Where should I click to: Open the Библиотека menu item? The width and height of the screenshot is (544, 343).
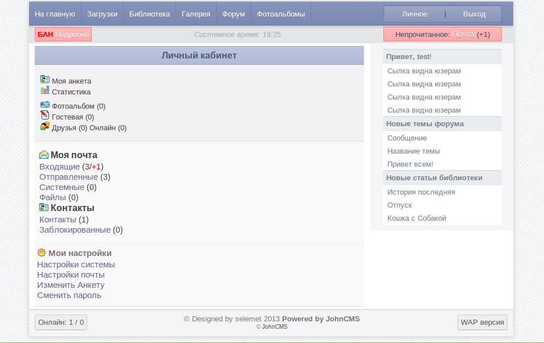point(150,14)
